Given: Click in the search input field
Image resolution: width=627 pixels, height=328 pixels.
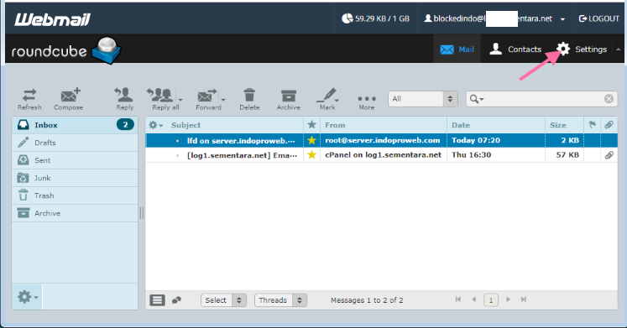Looking at the screenshot, I should point(543,99).
